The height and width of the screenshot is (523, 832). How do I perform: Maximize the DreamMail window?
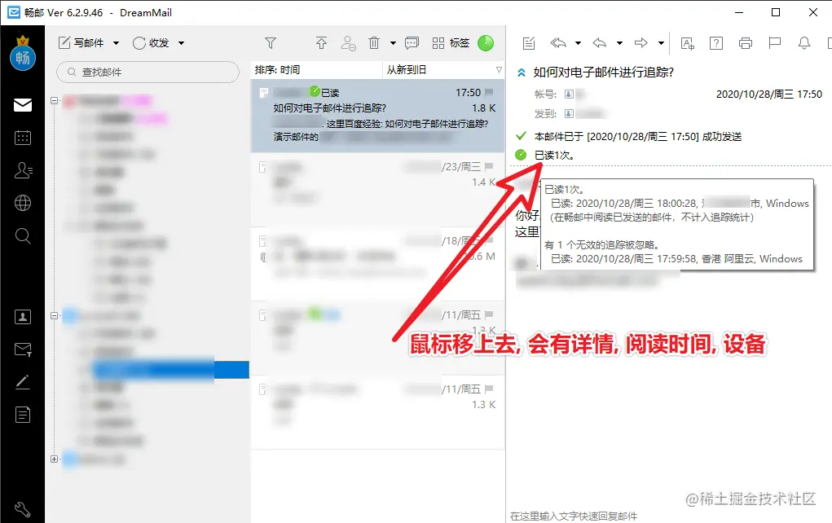776,12
